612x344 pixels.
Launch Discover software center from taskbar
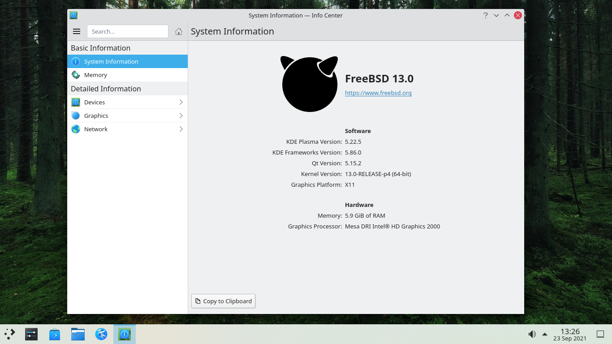pos(55,334)
